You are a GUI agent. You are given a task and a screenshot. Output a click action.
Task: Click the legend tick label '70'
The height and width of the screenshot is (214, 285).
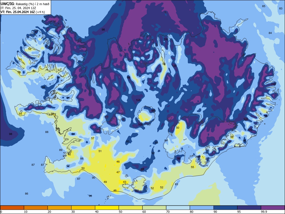(168, 212)
